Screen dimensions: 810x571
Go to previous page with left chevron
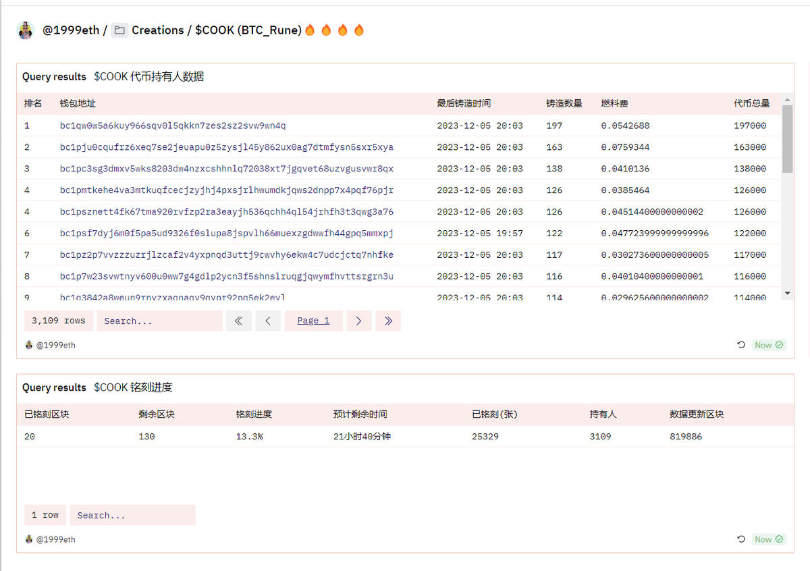tap(268, 321)
